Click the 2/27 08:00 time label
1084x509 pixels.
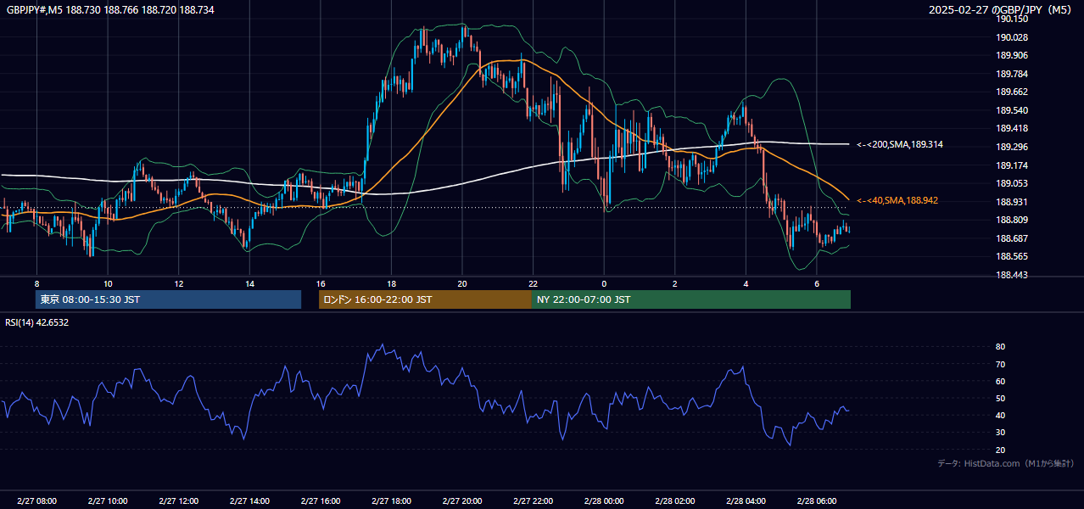tap(36, 501)
